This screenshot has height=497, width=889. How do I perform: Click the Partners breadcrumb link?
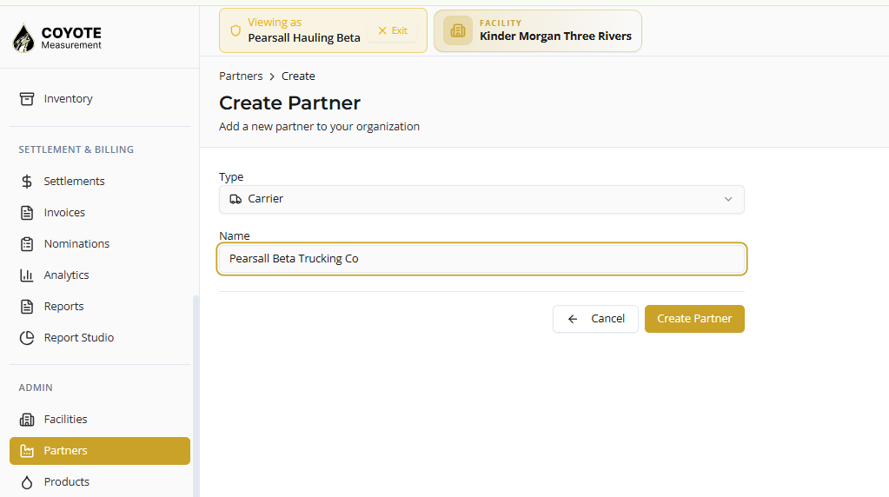pos(241,76)
